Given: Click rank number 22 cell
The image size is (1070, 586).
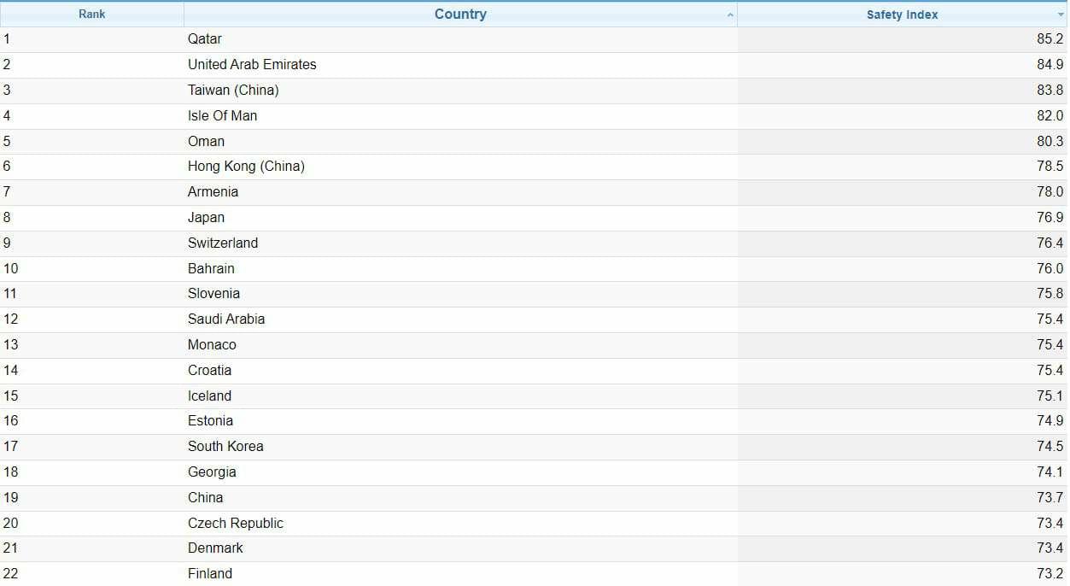Looking at the screenshot, I should pos(91,574).
